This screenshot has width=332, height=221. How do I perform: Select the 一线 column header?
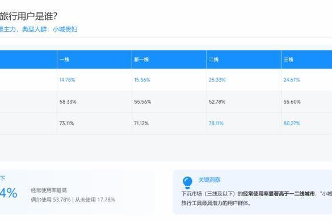pyautogui.click(x=94, y=59)
